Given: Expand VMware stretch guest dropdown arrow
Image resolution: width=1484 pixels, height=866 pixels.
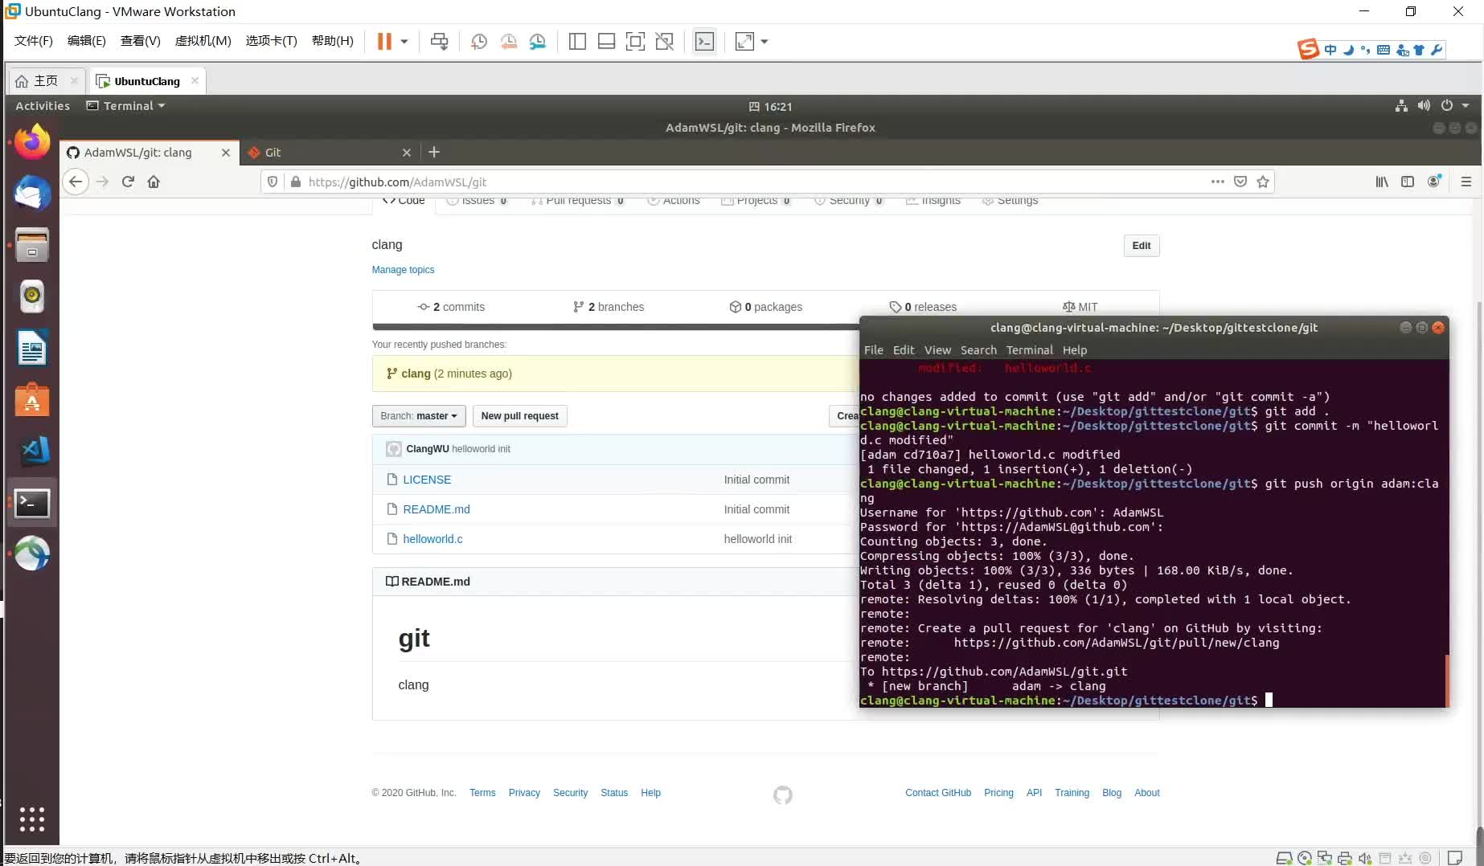Looking at the screenshot, I should (x=765, y=41).
